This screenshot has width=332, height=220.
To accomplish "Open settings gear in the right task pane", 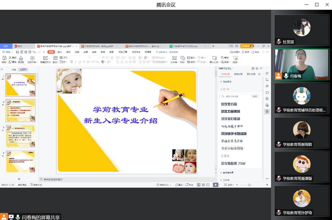I will coord(253,68).
